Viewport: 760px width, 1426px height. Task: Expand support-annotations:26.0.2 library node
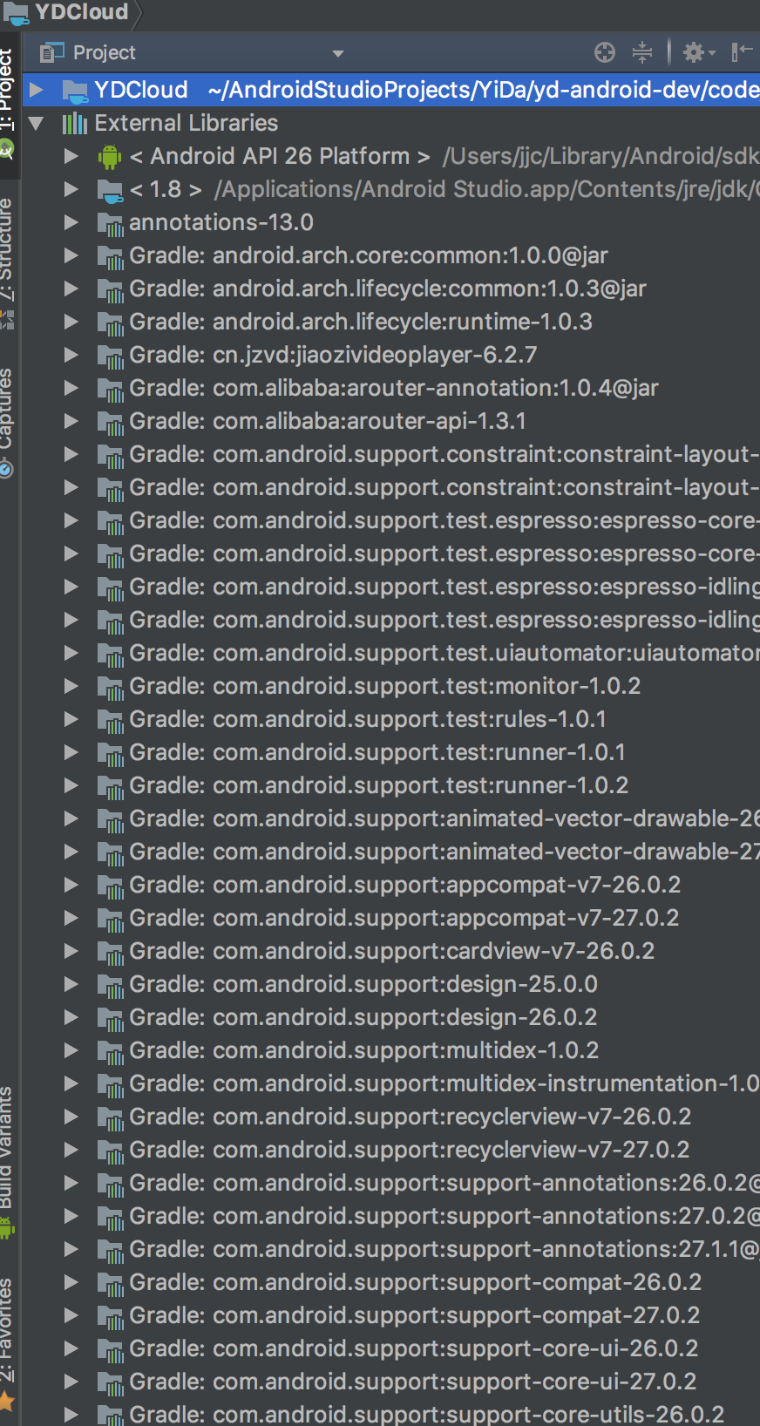71,1183
